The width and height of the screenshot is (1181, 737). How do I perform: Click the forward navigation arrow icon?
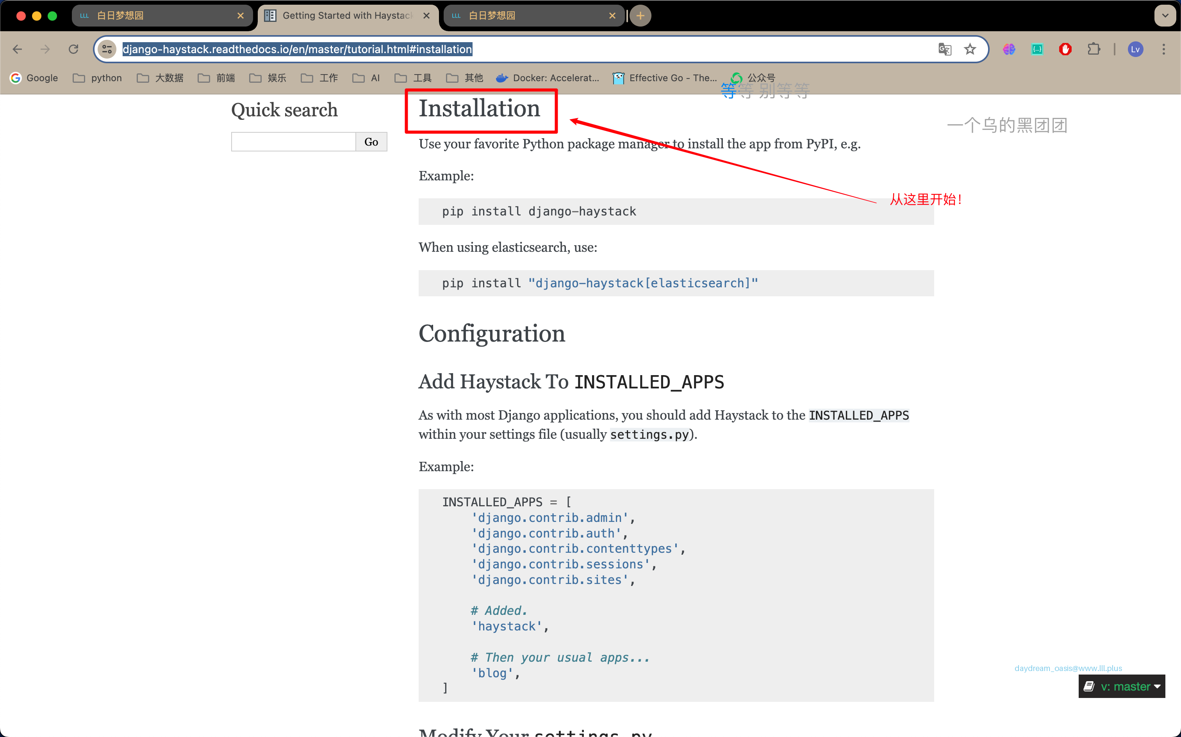pyautogui.click(x=46, y=48)
